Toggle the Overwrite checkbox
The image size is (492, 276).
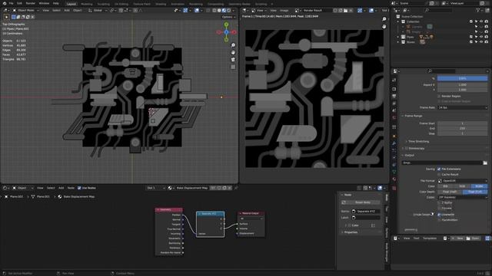click(439, 215)
